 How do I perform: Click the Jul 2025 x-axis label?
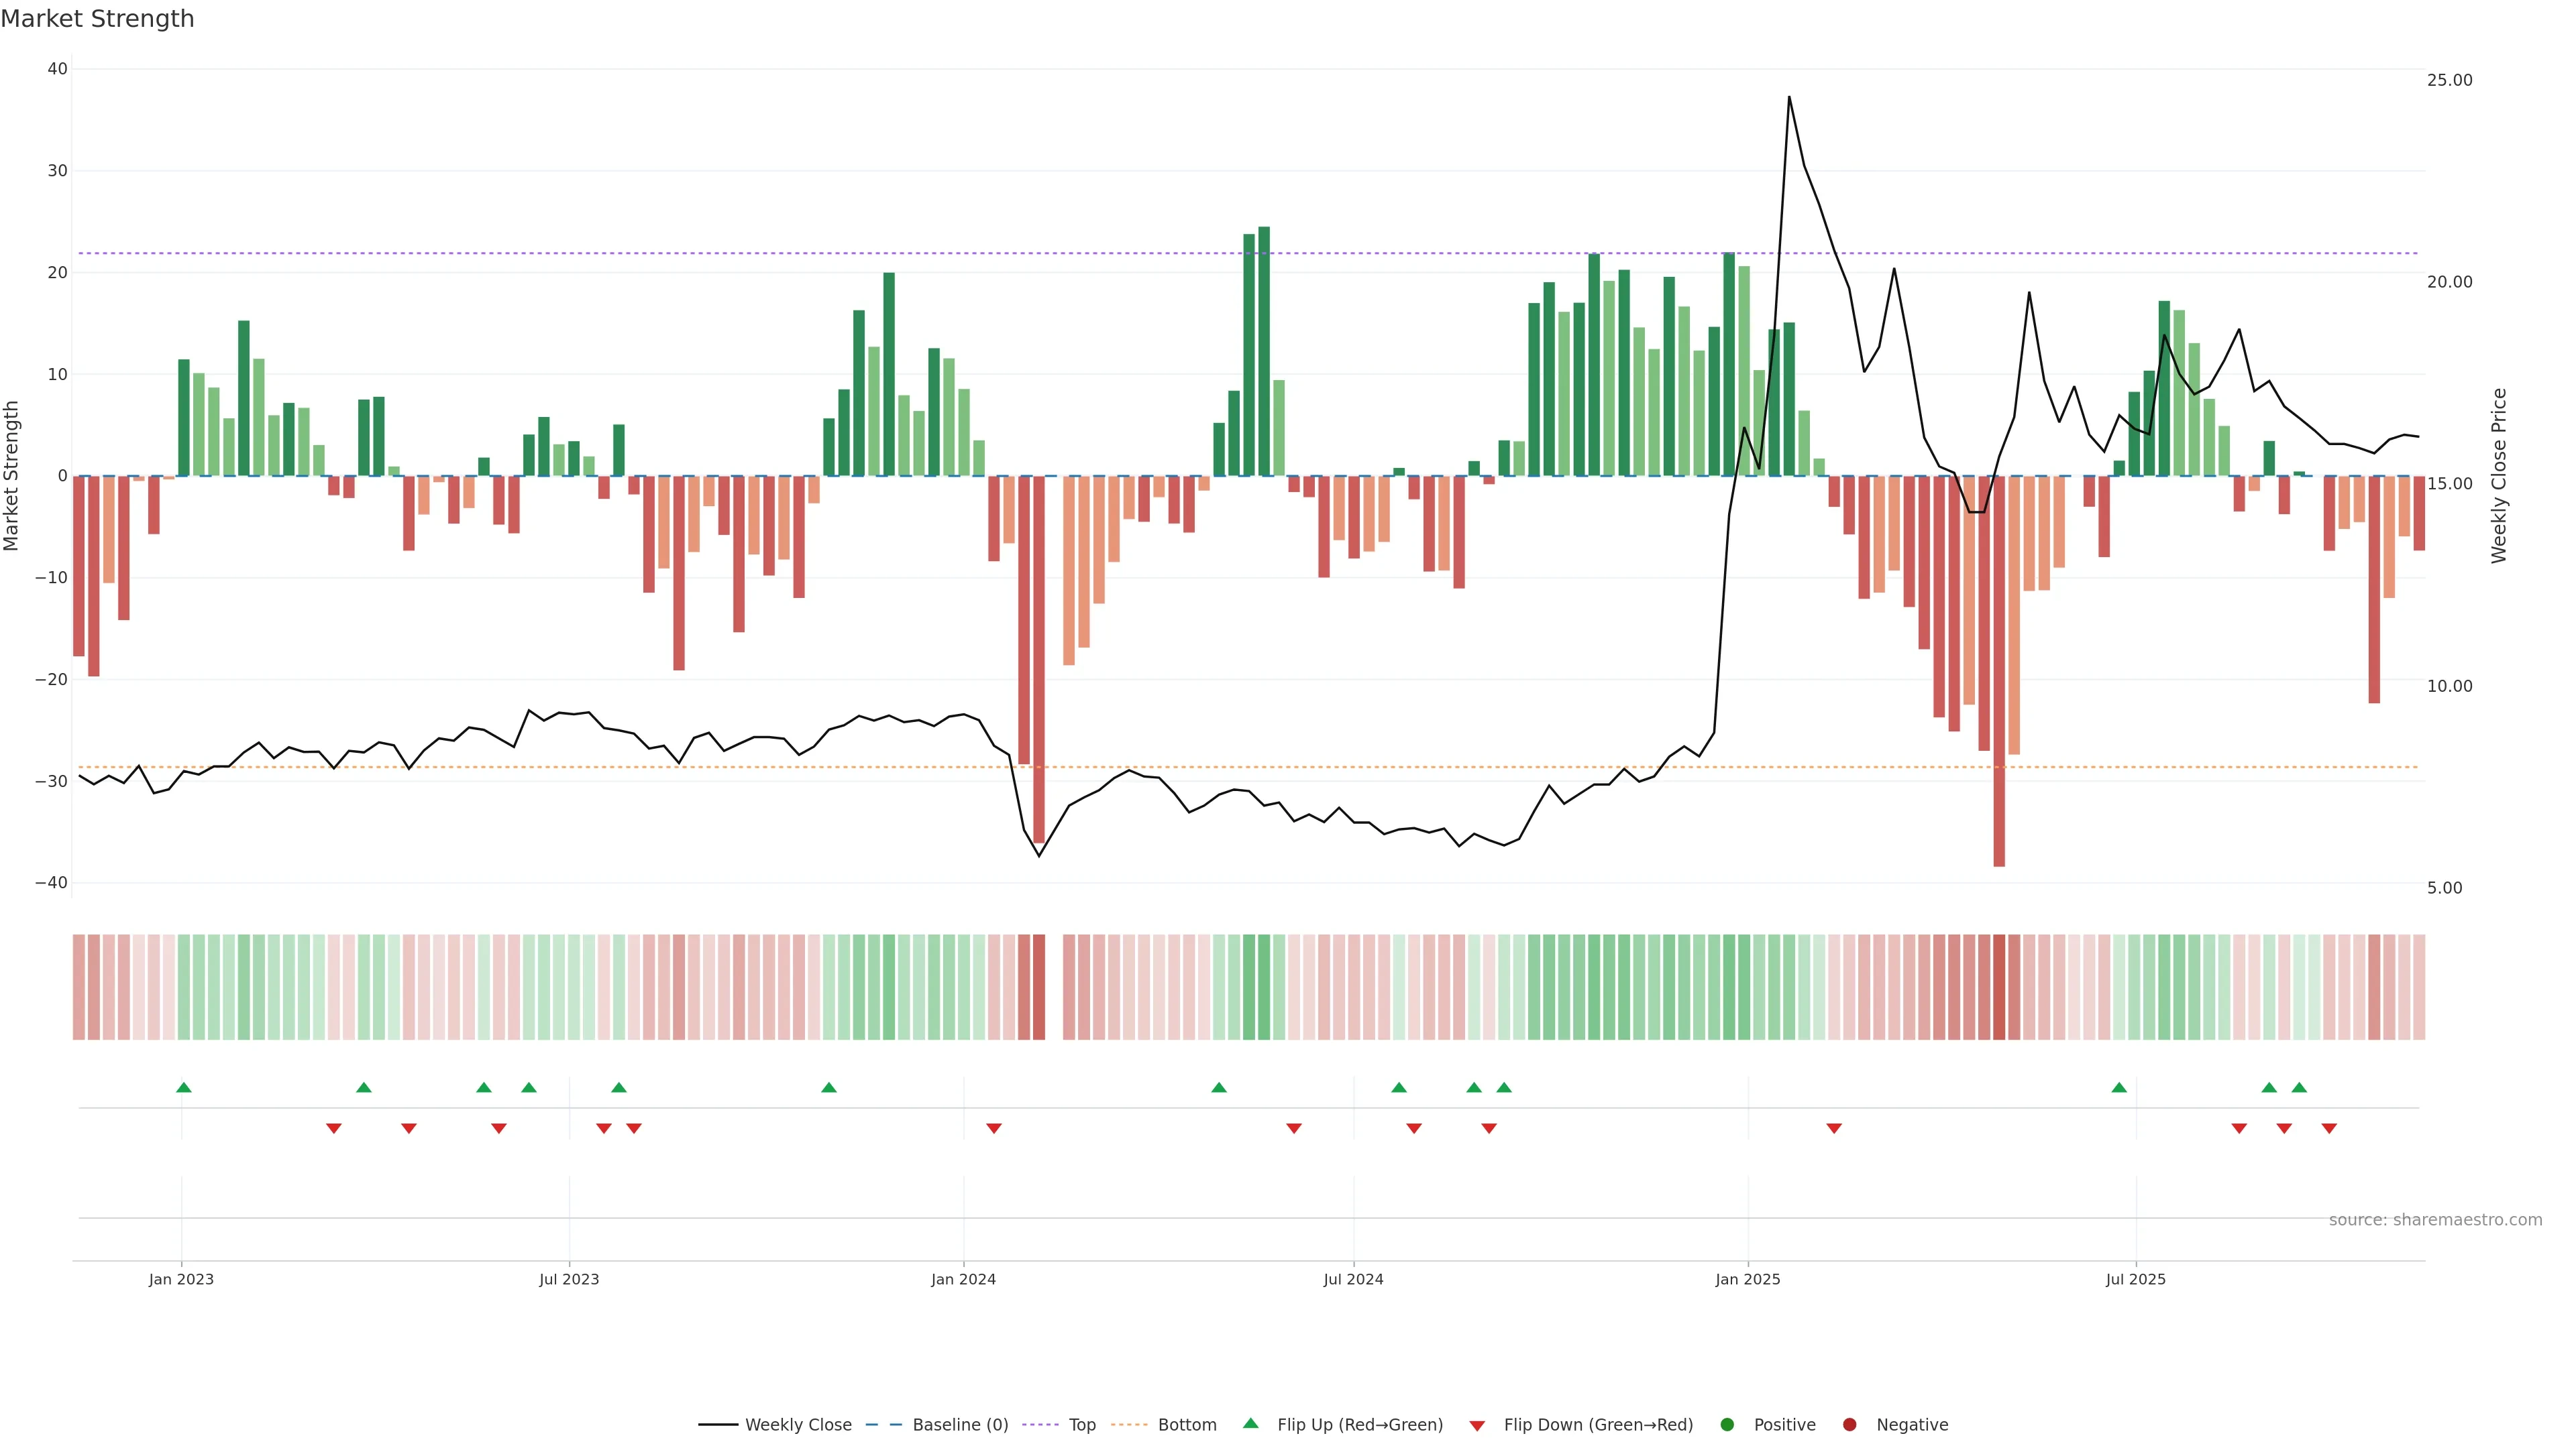click(x=2135, y=1279)
